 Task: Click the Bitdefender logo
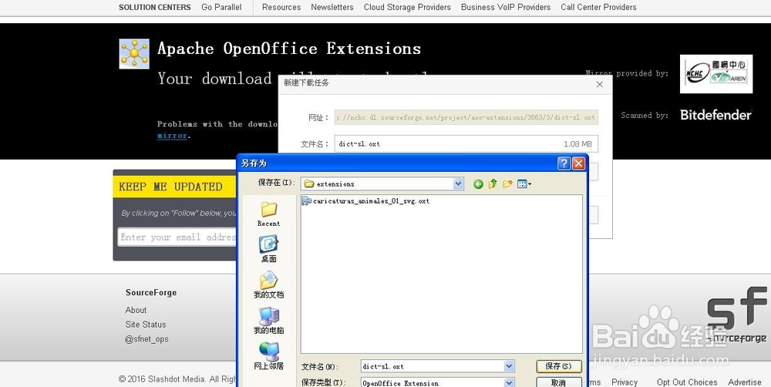pyautogui.click(x=716, y=115)
